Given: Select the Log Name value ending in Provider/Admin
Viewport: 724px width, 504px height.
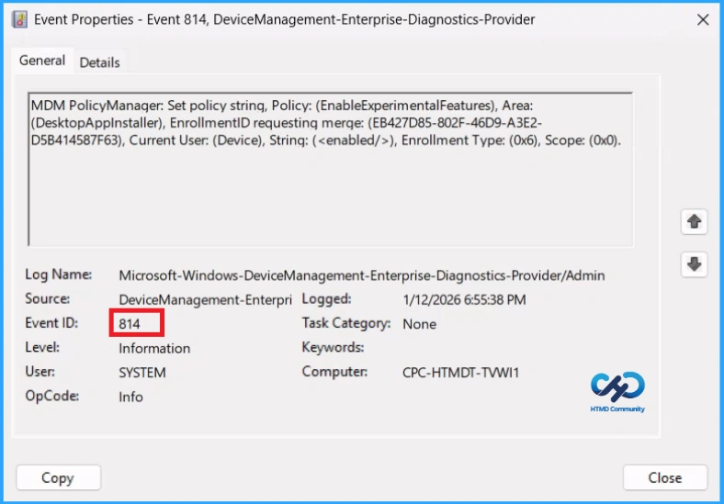Looking at the screenshot, I should pos(361,275).
